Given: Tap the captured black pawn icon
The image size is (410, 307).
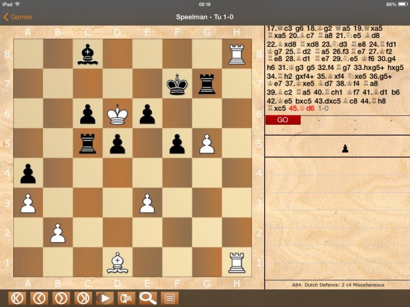Looking at the screenshot, I should 344,149.
